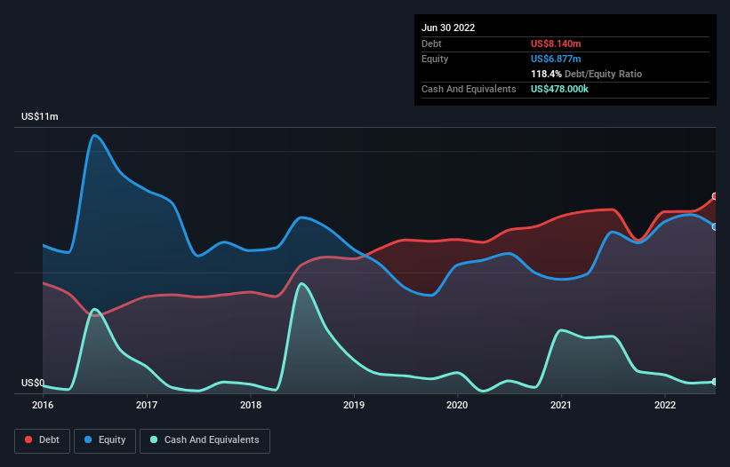Click the Jun 30 2022 tooltip date
730x467 pixels.
coord(448,28)
